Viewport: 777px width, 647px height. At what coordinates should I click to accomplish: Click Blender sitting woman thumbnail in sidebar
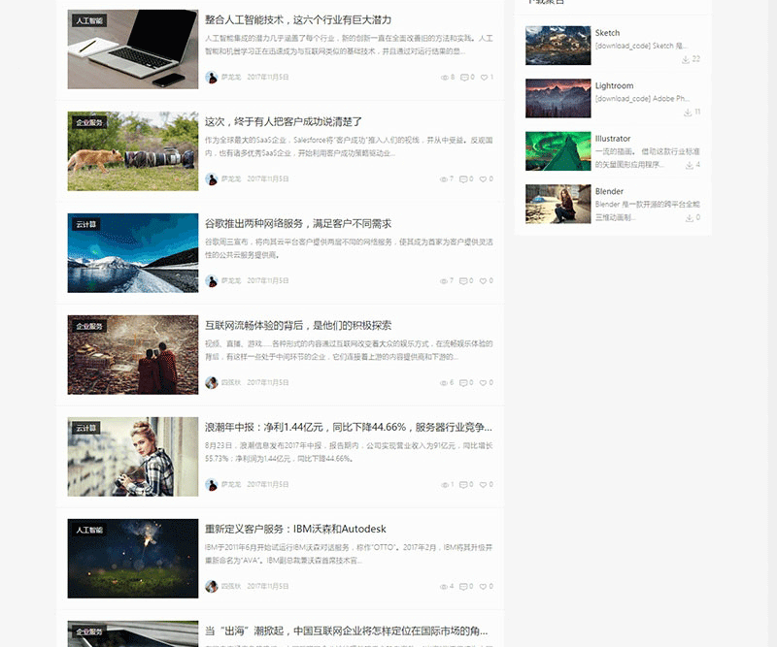tap(557, 204)
